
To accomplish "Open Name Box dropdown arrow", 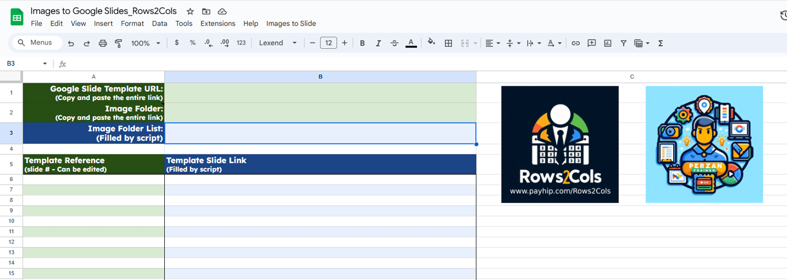I will 45,64.
